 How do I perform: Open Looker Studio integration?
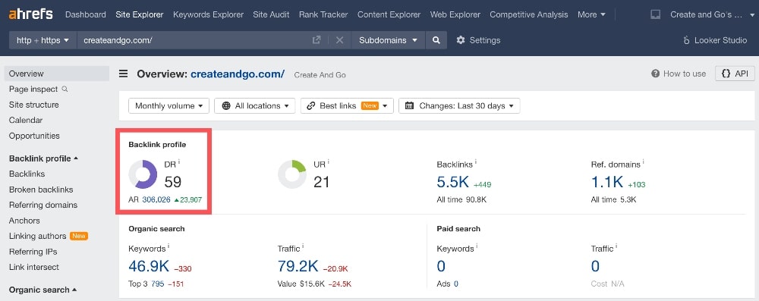pos(714,40)
